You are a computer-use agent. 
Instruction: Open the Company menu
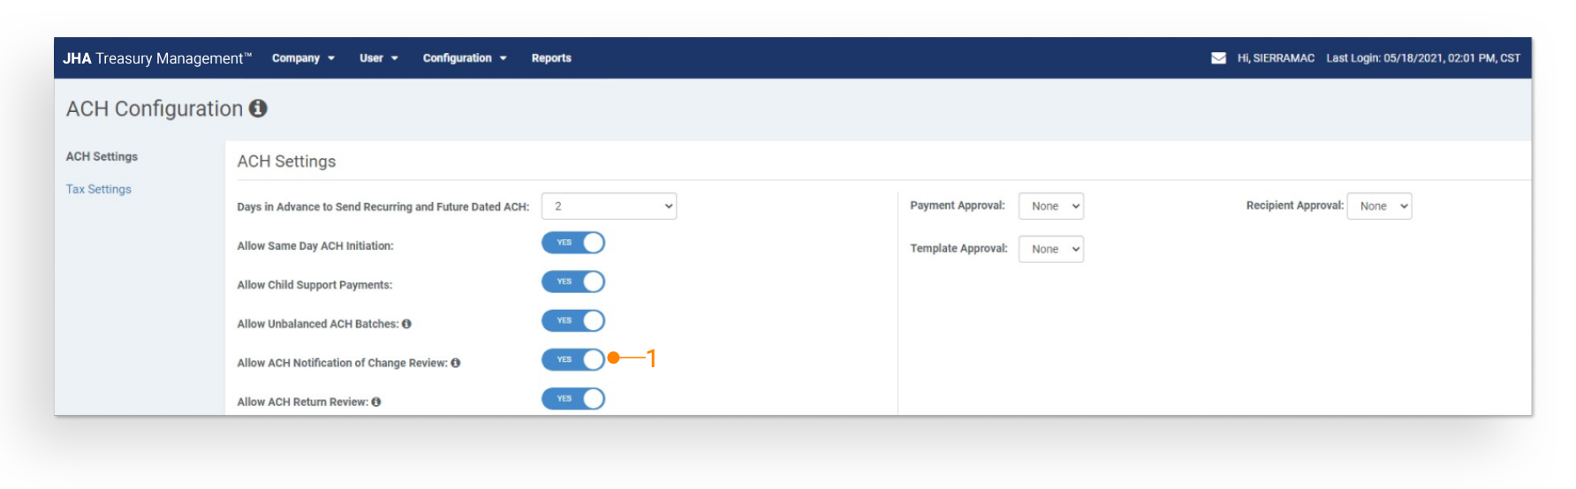[303, 58]
